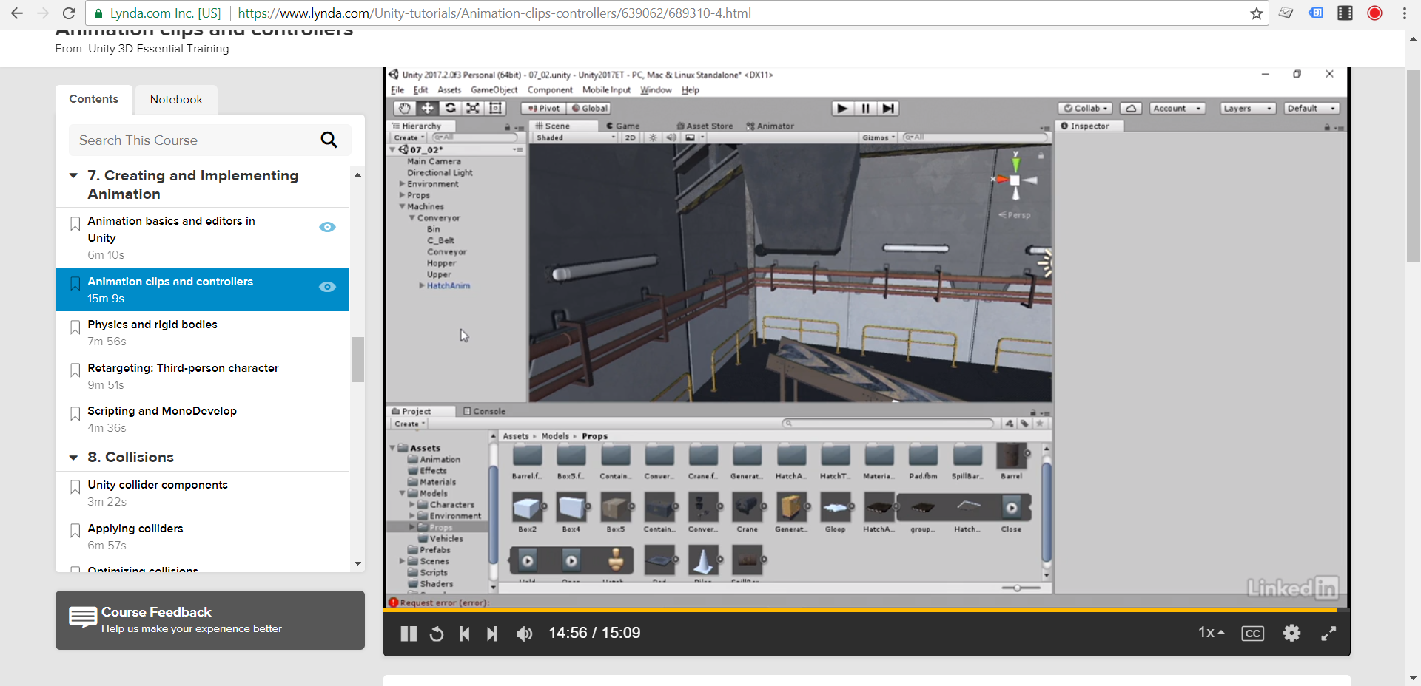Switch to the Notebook tab
The height and width of the screenshot is (686, 1421).
click(x=176, y=100)
